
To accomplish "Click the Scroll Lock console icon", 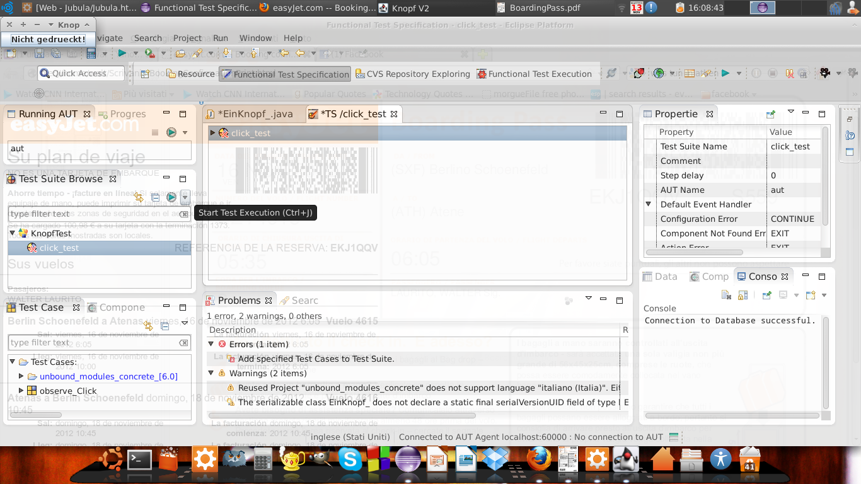I will [743, 295].
